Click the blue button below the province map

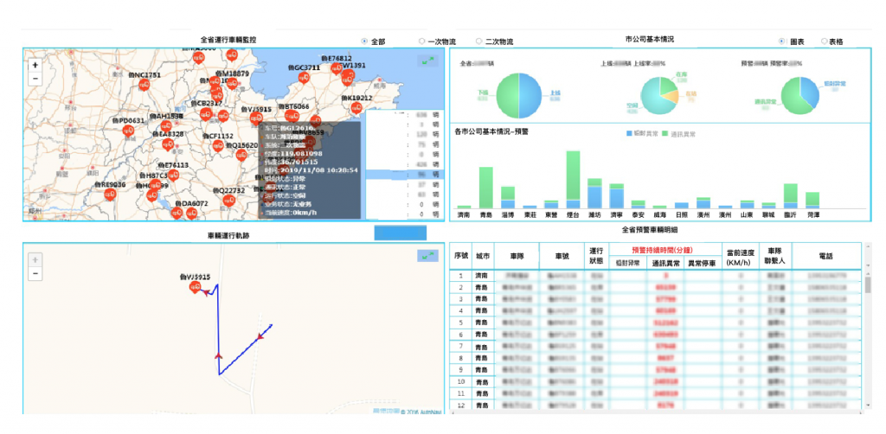[400, 233]
